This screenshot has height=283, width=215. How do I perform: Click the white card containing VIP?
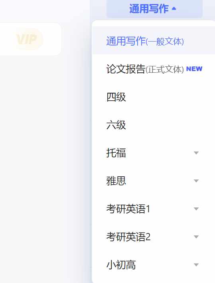30,39
